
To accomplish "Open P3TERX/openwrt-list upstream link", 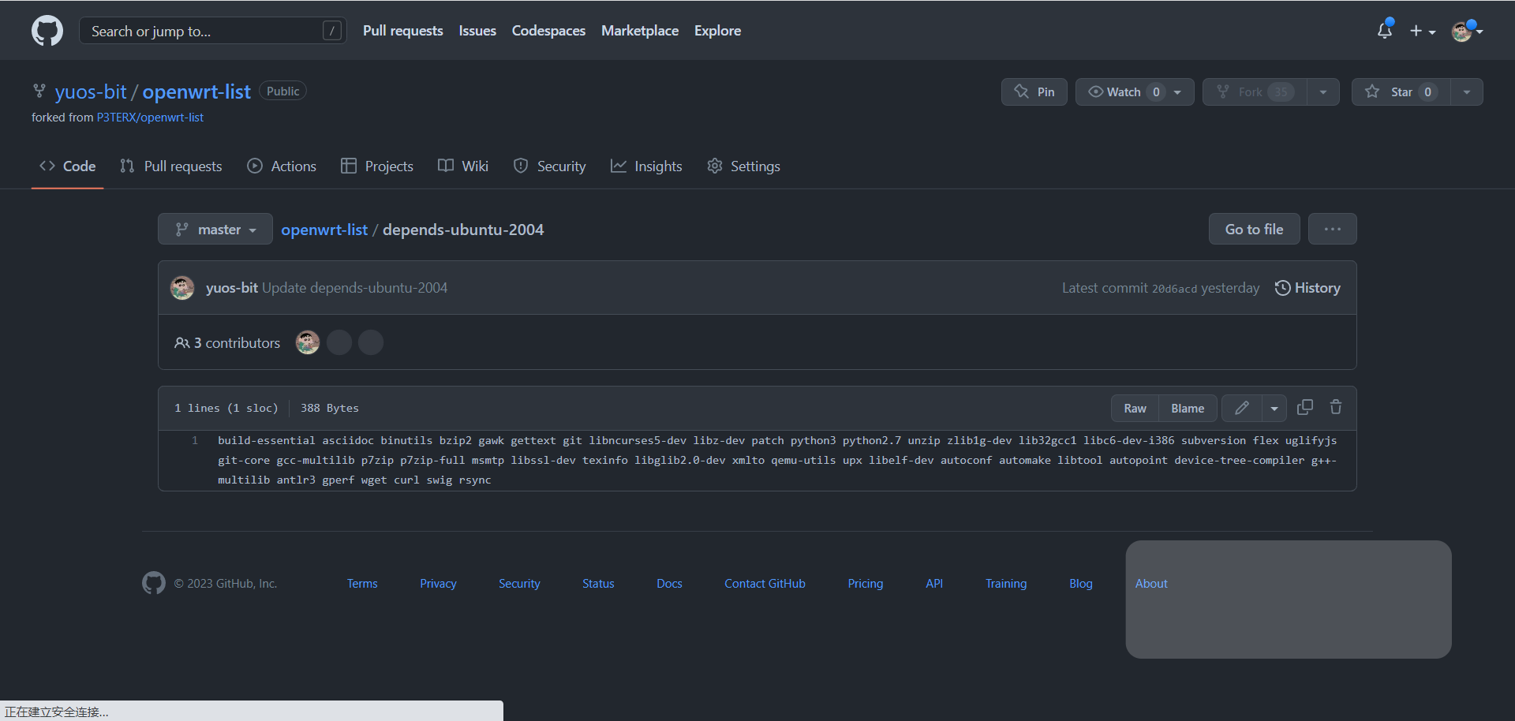I will 150,118.
